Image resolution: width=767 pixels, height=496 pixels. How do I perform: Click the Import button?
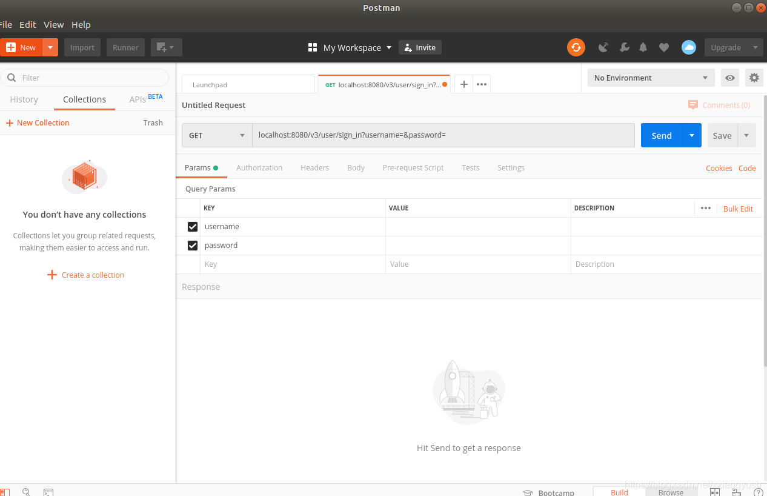tap(82, 47)
